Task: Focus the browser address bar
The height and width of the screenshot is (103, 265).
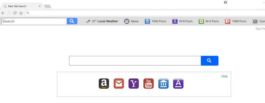Action: point(145,13)
